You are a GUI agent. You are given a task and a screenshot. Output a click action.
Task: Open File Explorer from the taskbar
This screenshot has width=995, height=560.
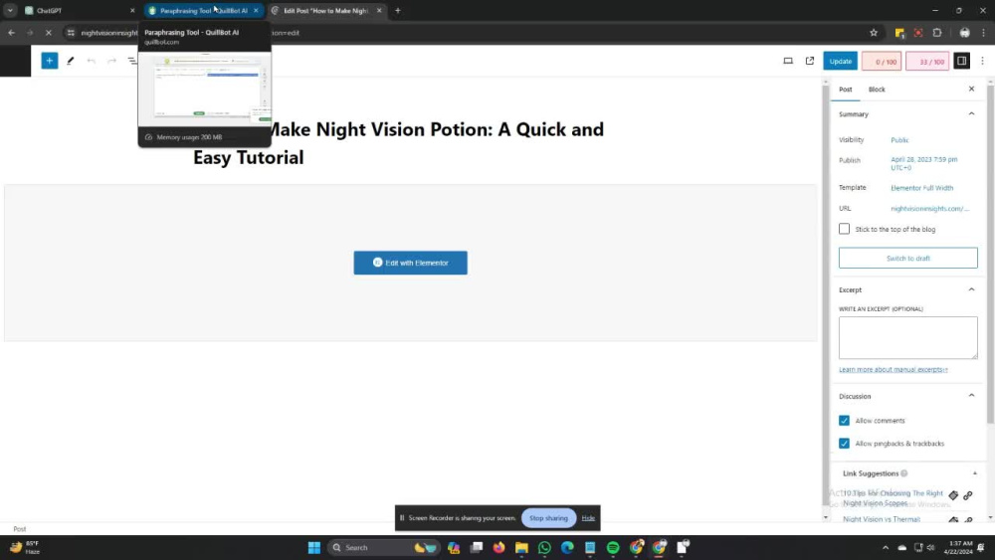click(521, 547)
